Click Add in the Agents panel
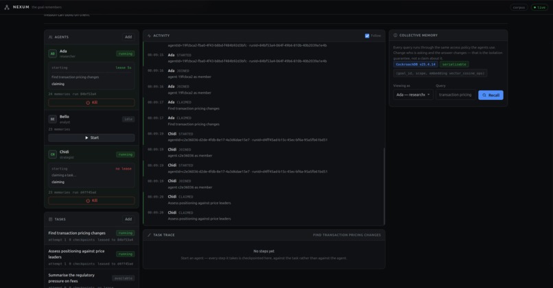 coord(128,37)
